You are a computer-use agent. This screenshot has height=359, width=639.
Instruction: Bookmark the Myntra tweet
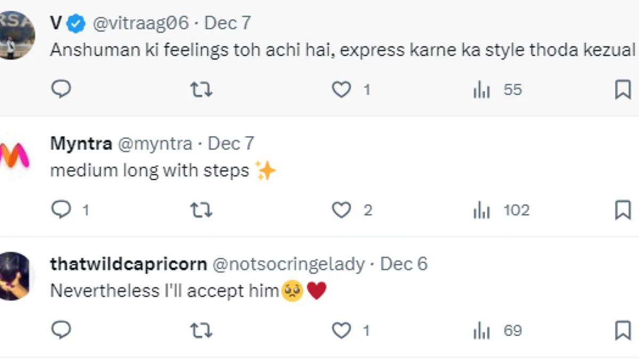tap(622, 211)
